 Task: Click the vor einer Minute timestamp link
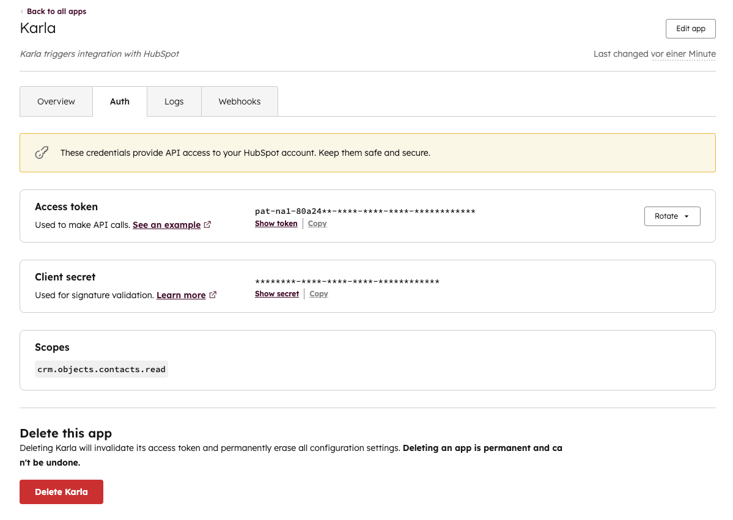tap(684, 54)
